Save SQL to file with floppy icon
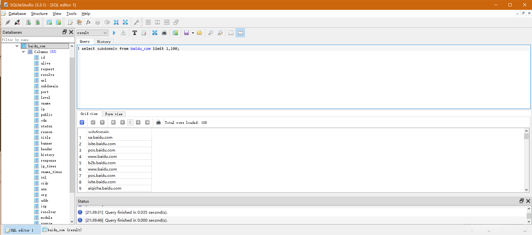This screenshot has height=235, width=532. point(186,33)
